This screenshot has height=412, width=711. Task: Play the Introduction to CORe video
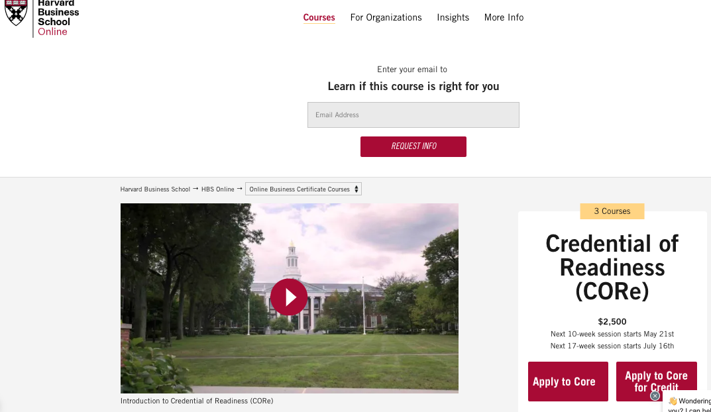click(289, 297)
